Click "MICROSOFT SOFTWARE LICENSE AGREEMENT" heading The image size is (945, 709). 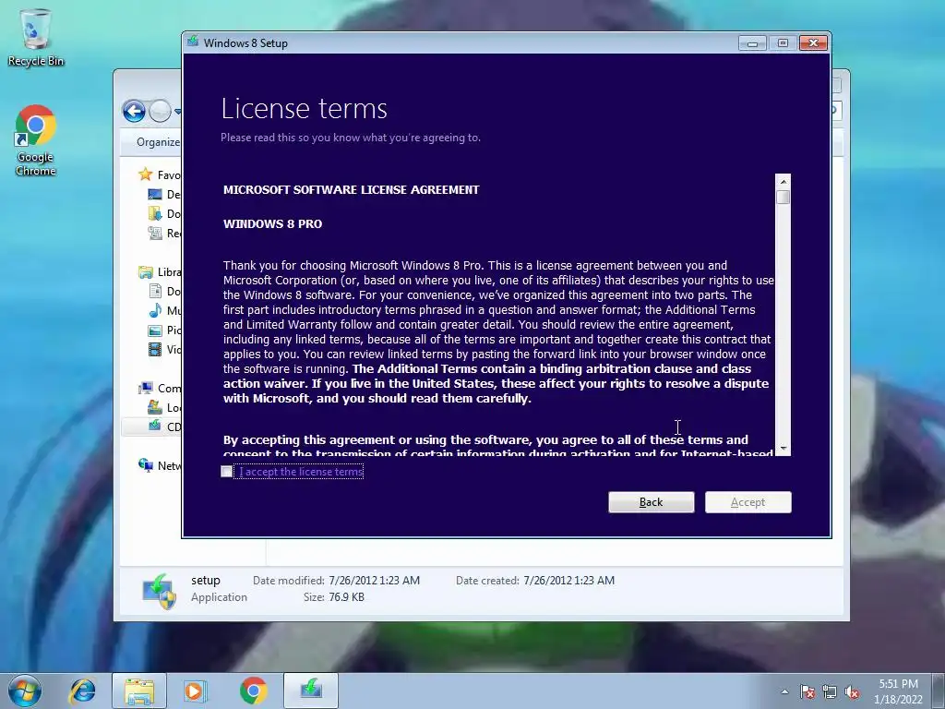pyautogui.click(x=352, y=189)
